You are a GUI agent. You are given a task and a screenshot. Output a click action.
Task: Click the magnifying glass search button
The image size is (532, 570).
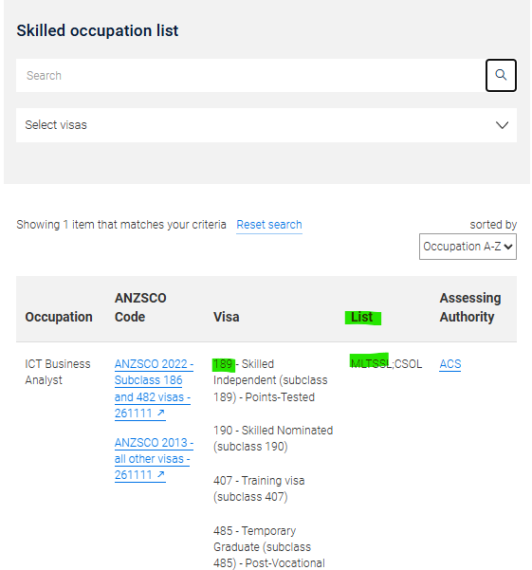point(501,75)
